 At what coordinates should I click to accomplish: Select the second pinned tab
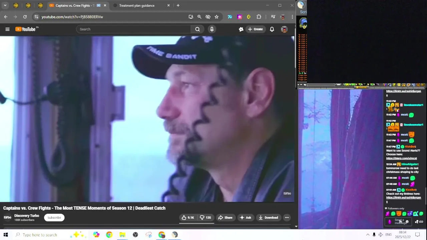pyautogui.click(x=28, y=5)
